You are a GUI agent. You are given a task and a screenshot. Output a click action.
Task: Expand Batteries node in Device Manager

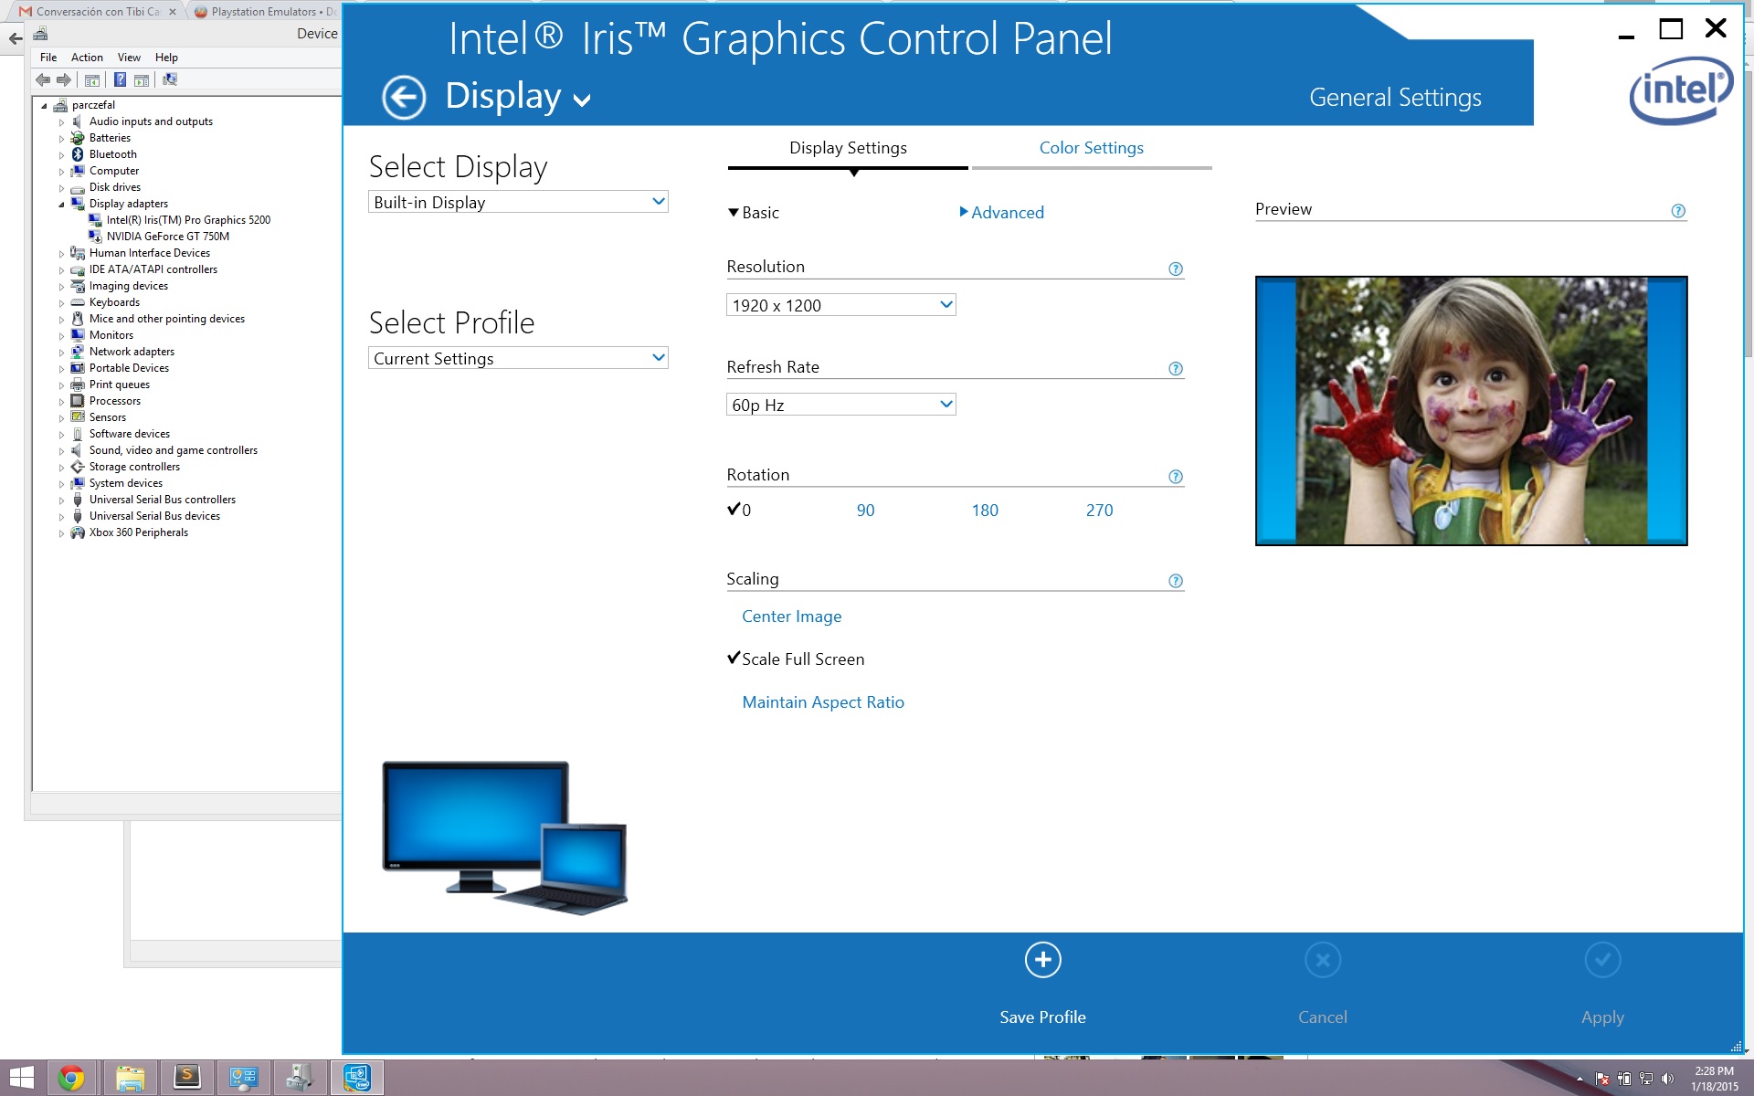[61, 139]
